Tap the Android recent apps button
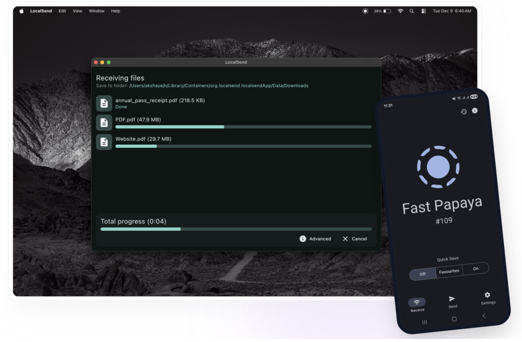The image size is (522, 342). click(425, 322)
